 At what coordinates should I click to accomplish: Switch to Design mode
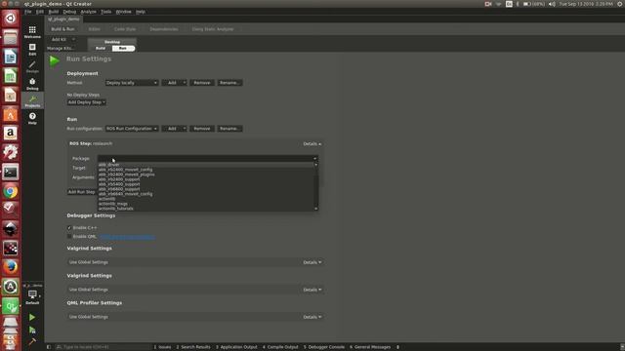click(x=32, y=66)
